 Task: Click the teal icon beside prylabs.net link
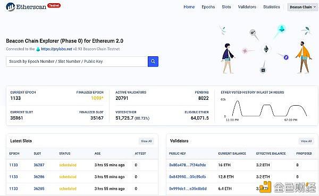(38, 49)
